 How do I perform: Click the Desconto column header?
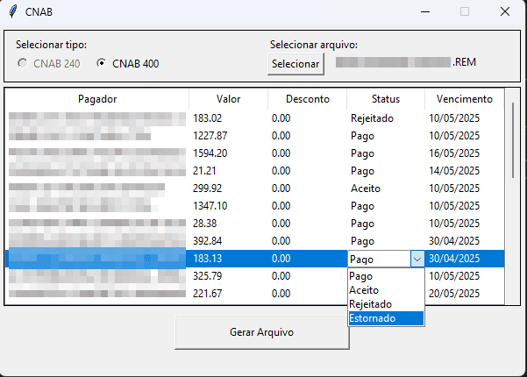307,99
